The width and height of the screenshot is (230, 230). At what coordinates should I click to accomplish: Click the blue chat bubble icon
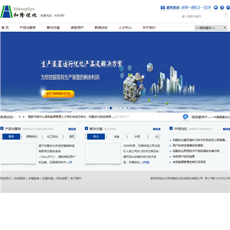(x=185, y=117)
